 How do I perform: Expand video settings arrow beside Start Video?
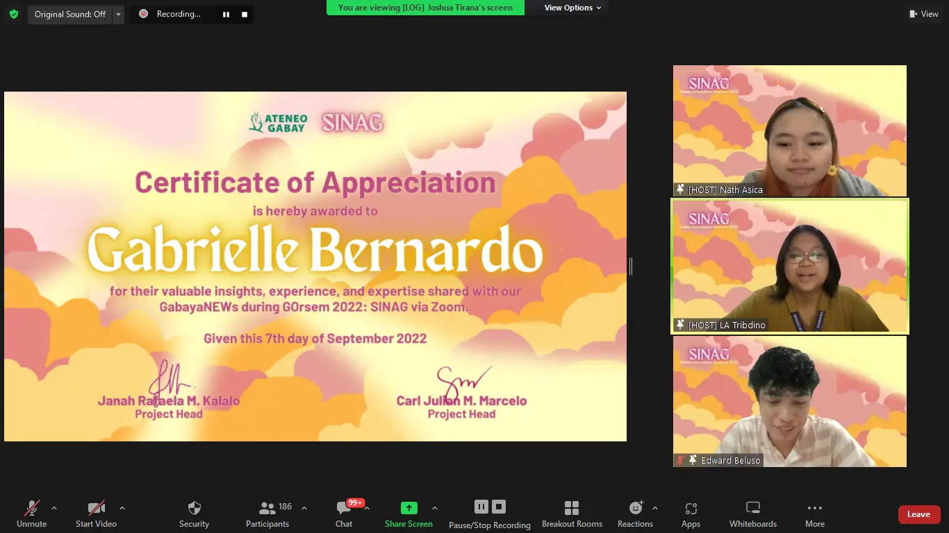(x=122, y=508)
